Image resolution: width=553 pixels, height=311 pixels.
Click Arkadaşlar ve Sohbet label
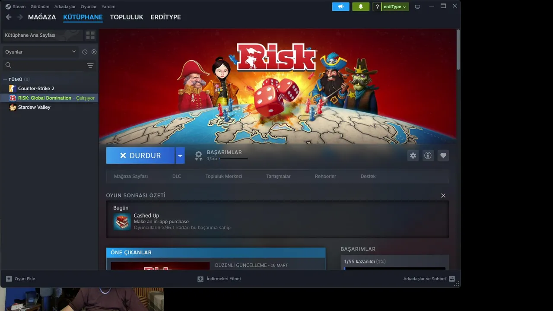click(x=425, y=279)
